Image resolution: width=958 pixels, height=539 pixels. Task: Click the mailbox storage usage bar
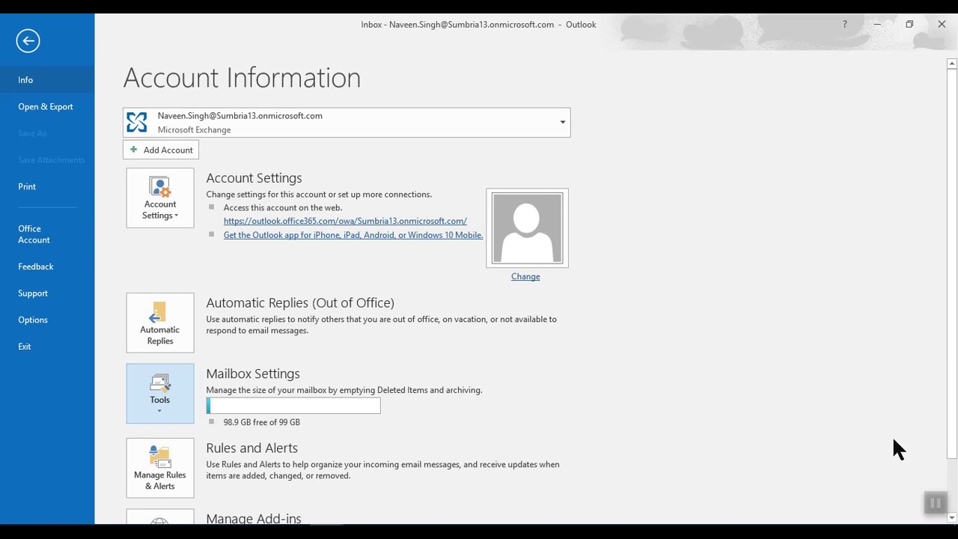point(293,406)
